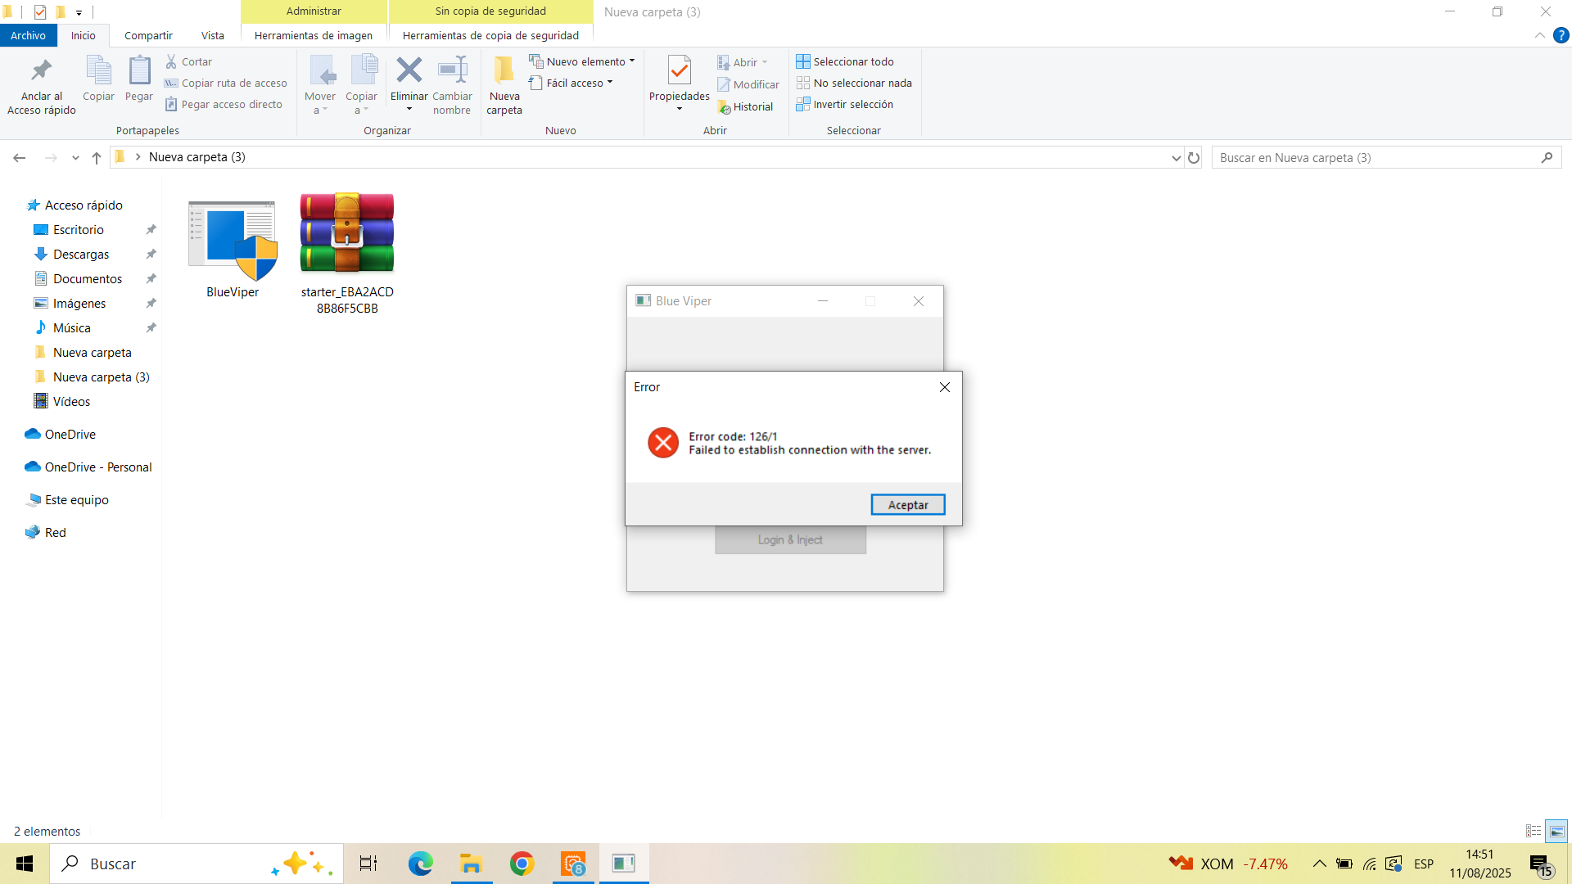Click the Propiedades icon in the ribbon
1572x884 pixels.
[x=679, y=71]
